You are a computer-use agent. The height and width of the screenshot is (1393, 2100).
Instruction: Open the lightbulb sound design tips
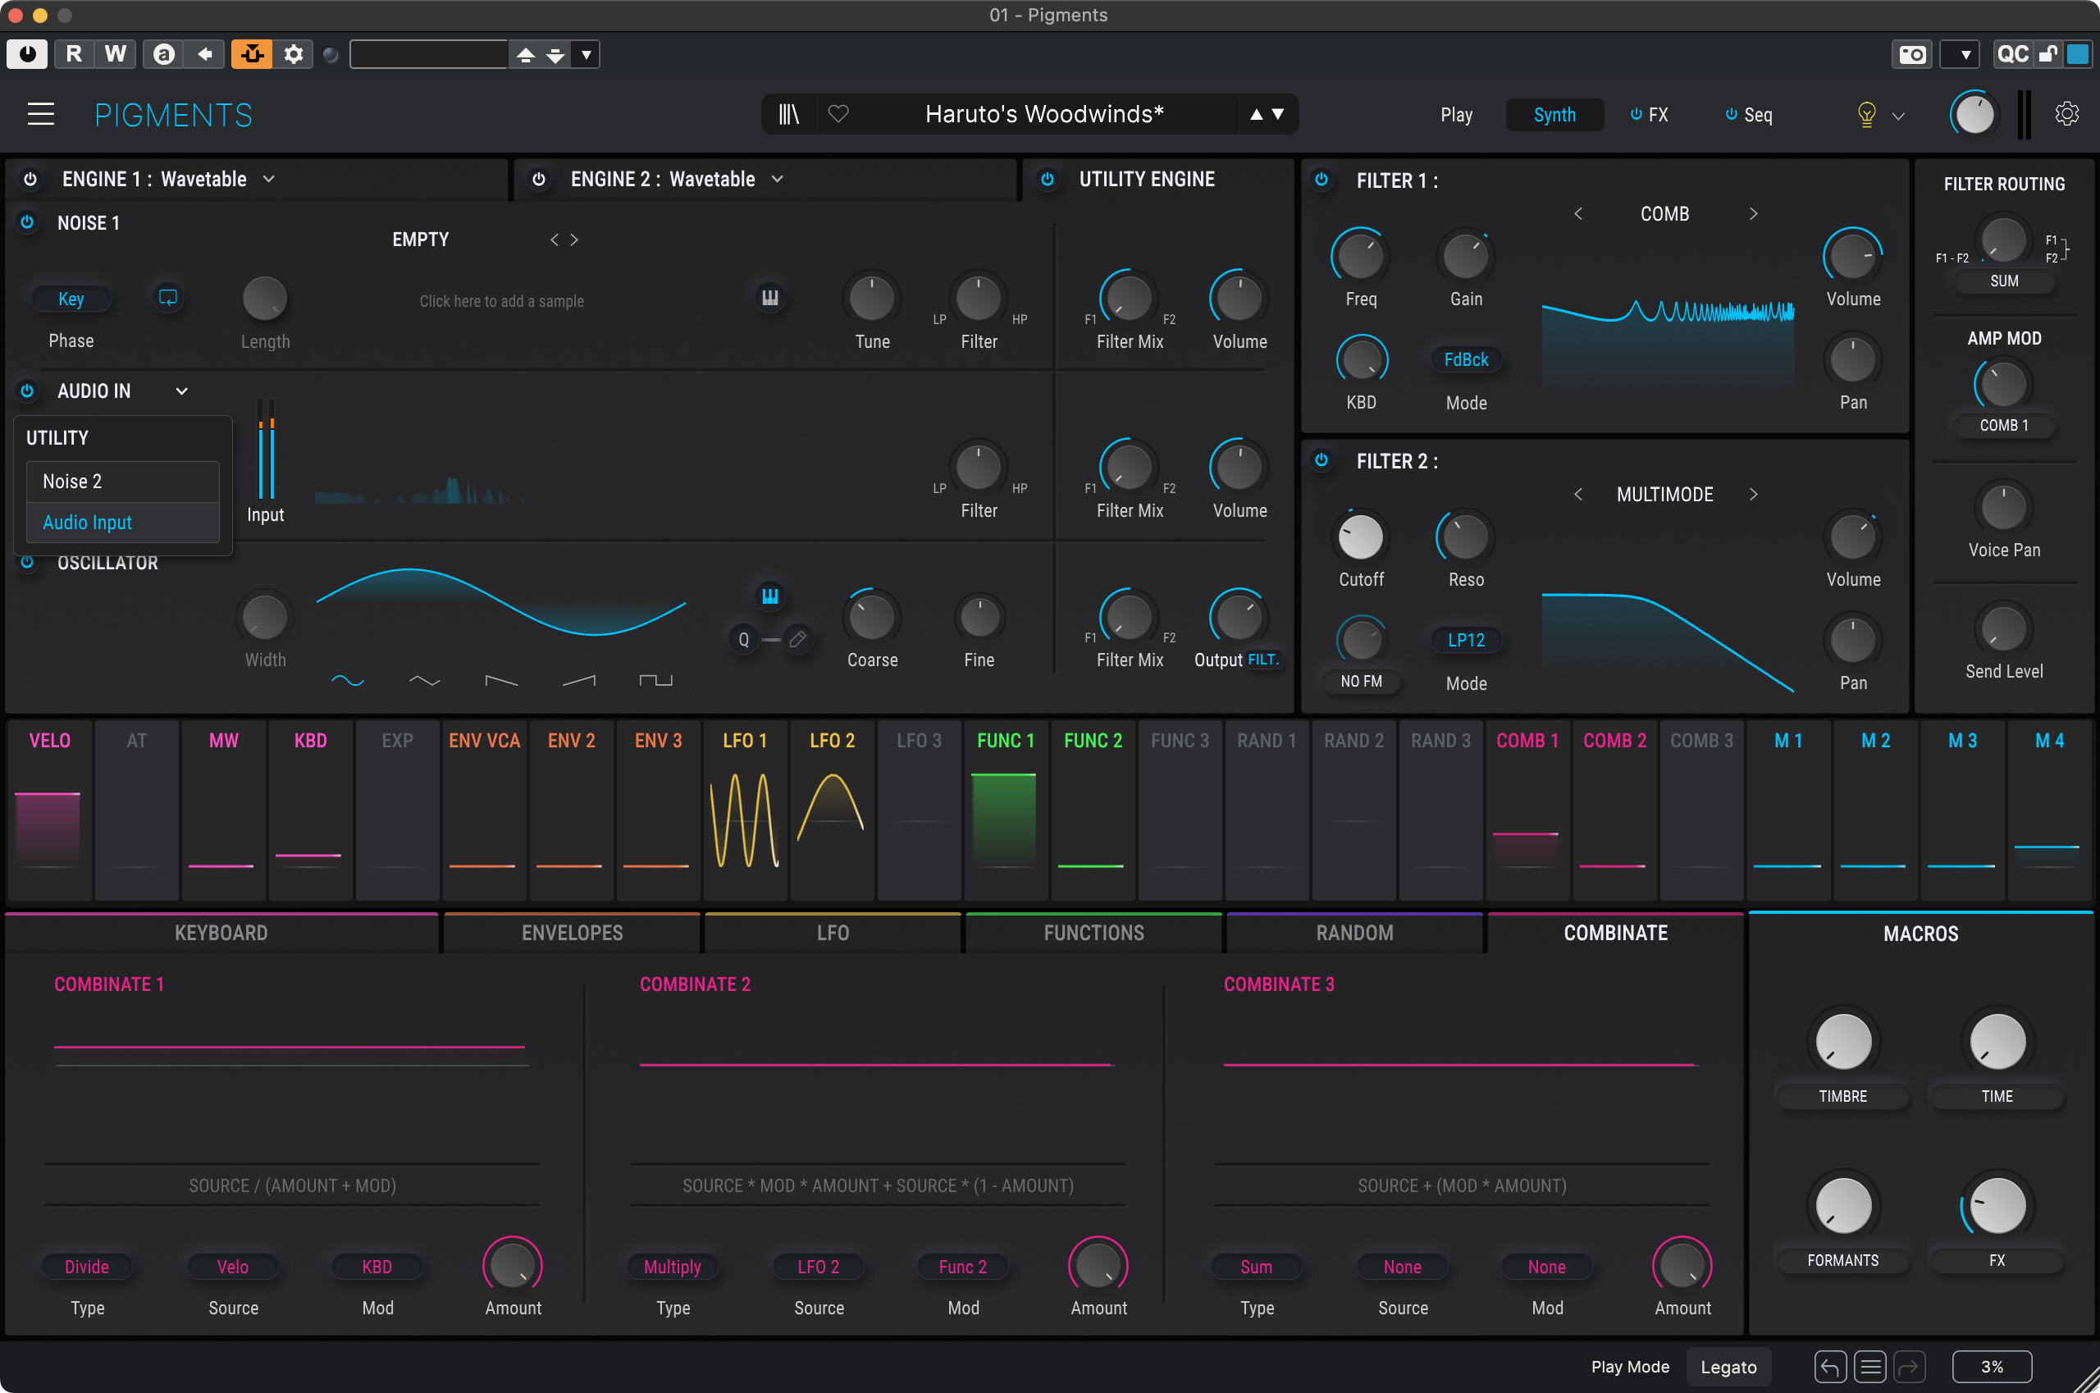coord(1866,115)
